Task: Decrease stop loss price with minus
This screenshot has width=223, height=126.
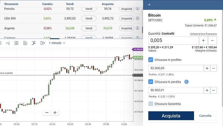Action: (x=213, y=90)
